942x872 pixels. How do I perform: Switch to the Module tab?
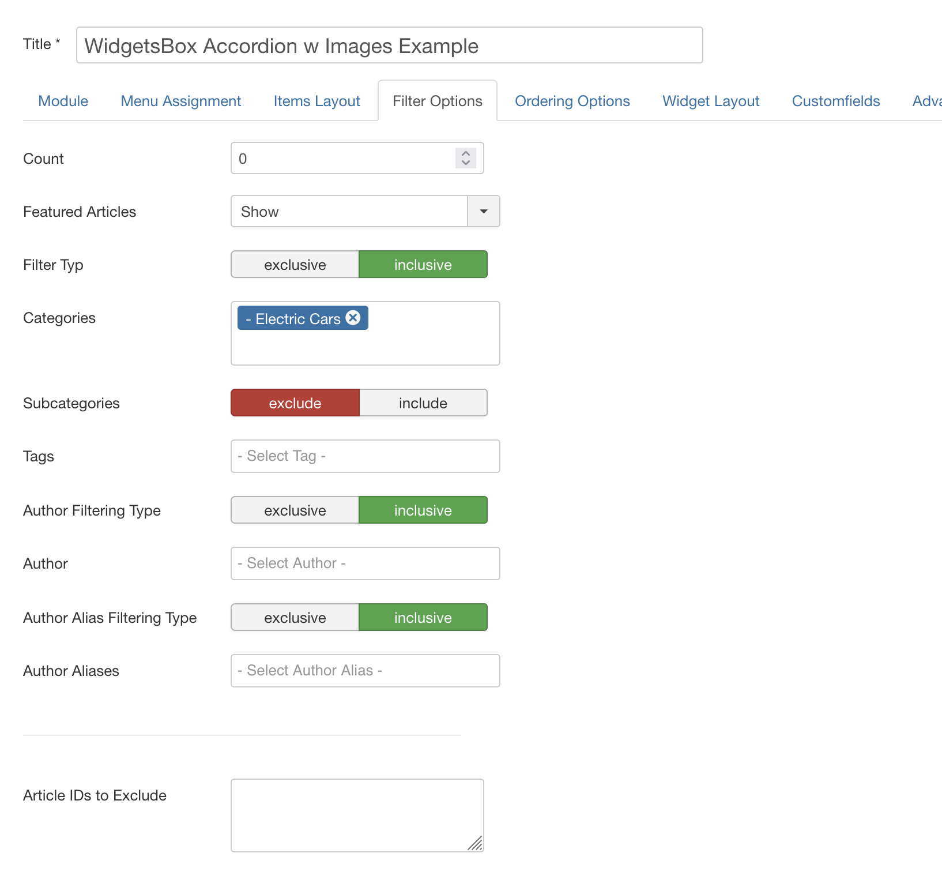(x=63, y=101)
